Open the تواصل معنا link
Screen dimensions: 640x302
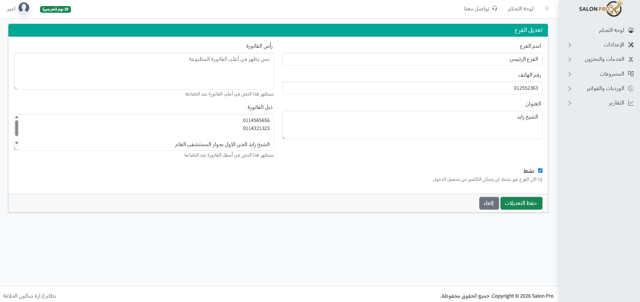(x=477, y=9)
